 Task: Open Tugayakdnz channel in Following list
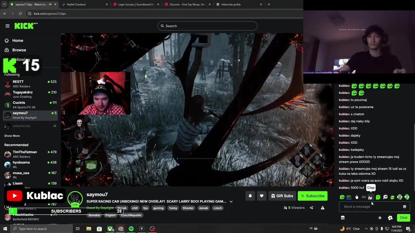30,94
